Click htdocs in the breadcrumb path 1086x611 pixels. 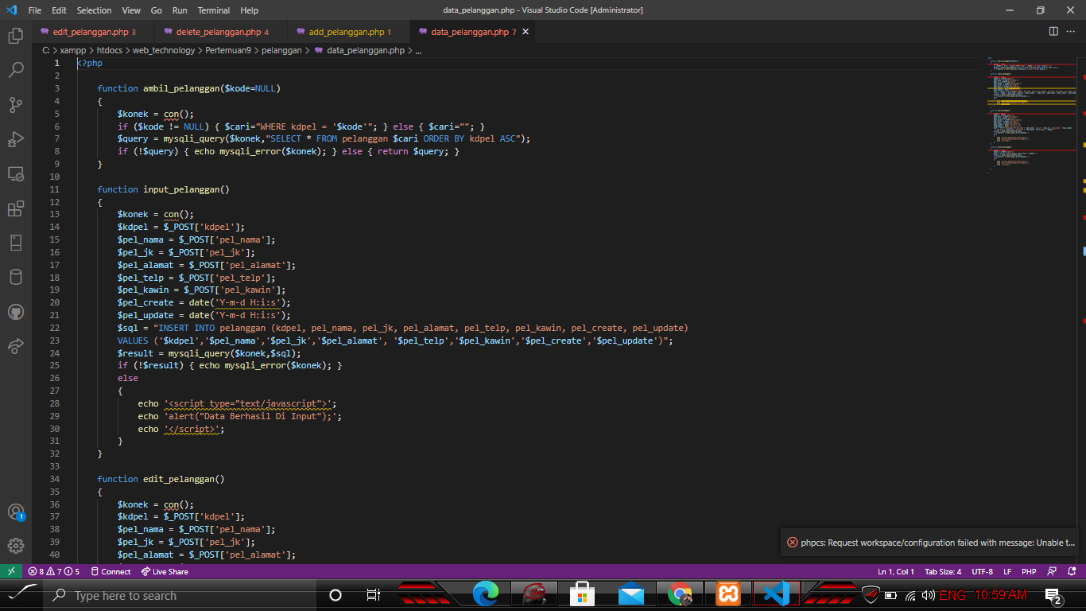(110, 50)
